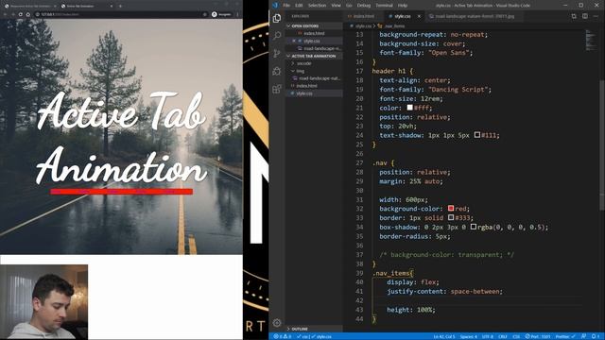Click the VS Code logo in title bar
The height and width of the screenshot is (340, 605).
point(275,5)
